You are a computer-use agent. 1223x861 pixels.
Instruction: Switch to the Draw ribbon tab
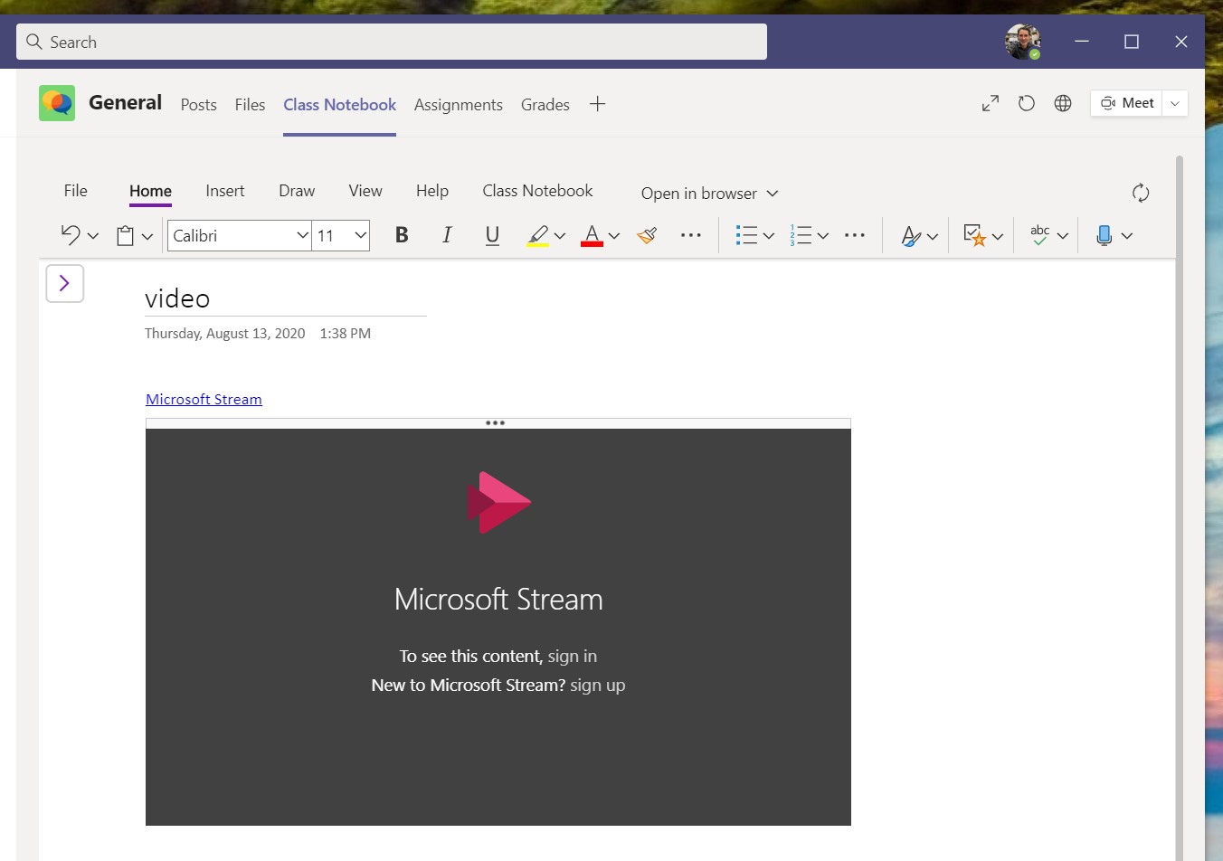pos(297,191)
